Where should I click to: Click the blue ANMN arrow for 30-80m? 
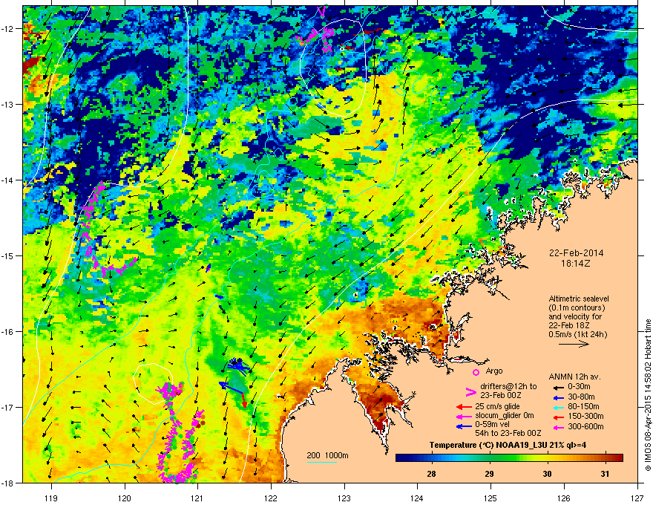[558, 397]
